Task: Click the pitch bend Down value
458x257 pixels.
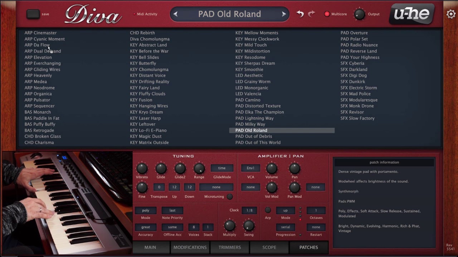Action: tap(190, 187)
